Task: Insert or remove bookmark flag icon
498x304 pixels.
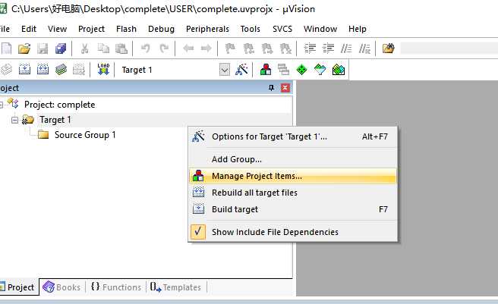Action: point(230,49)
